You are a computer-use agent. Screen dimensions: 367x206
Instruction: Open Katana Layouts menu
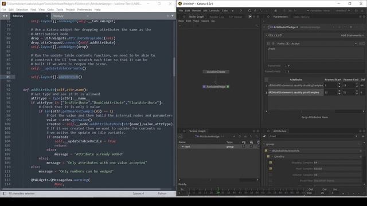[214, 10]
